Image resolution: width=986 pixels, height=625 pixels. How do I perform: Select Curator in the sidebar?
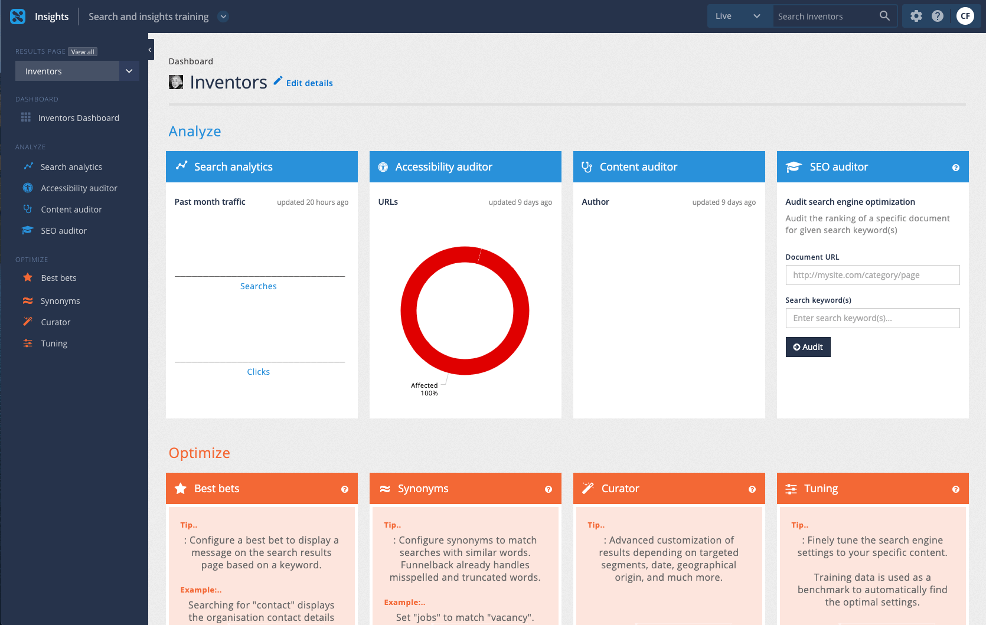coord(55,322)
